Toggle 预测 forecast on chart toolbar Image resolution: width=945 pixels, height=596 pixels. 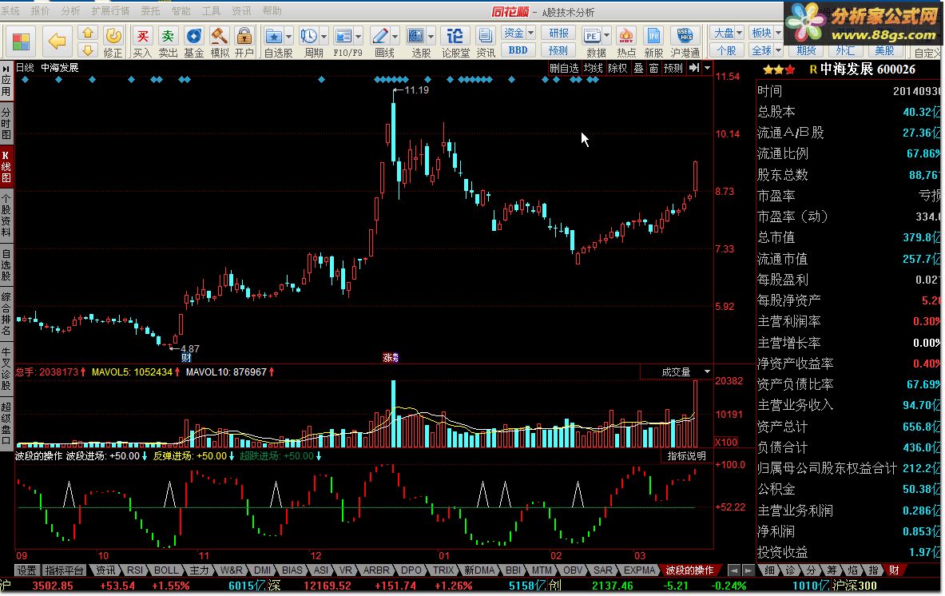(x=673, y=68)
